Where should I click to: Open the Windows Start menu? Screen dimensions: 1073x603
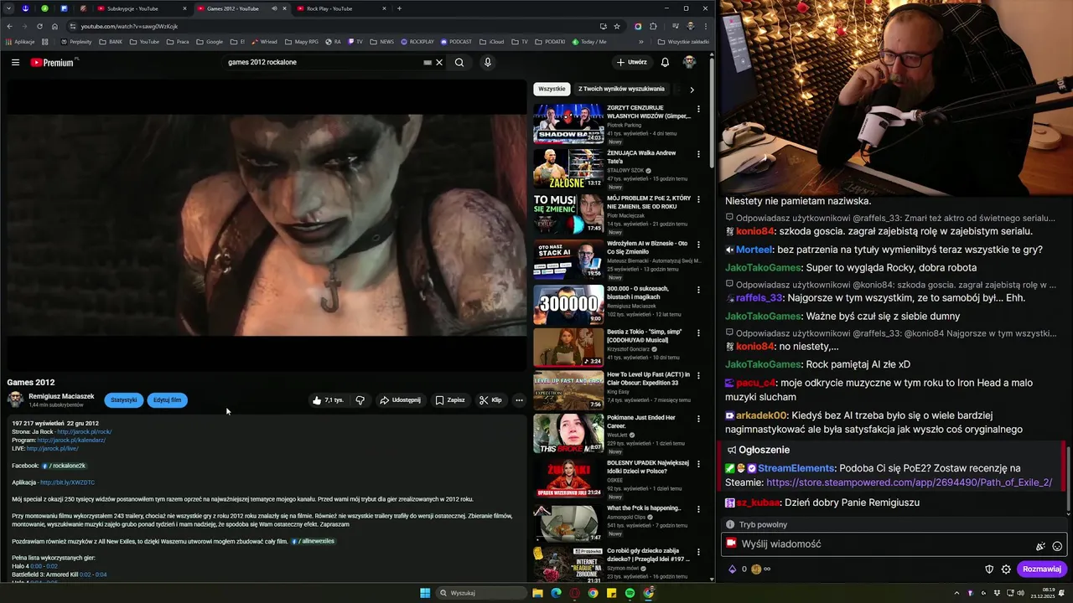425,593
